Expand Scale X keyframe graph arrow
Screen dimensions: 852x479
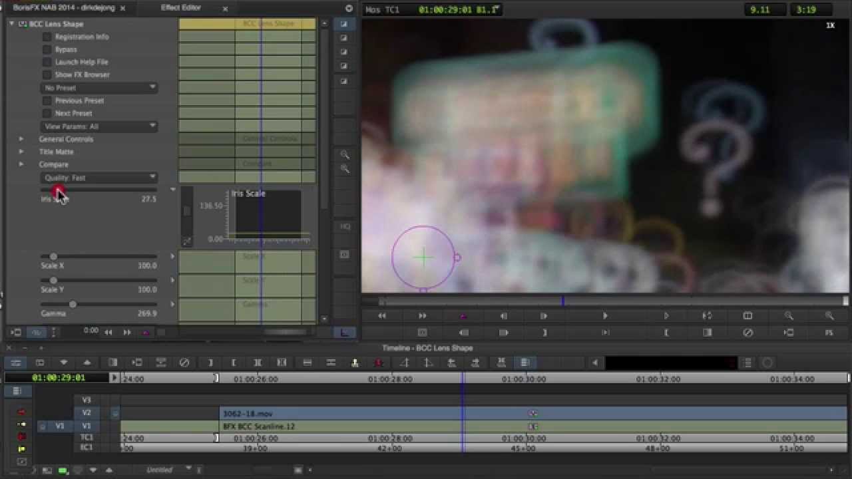click(172, 256)
